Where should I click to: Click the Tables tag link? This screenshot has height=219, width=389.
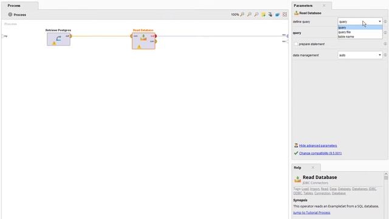pyautogui.click(x=308, y=193)
